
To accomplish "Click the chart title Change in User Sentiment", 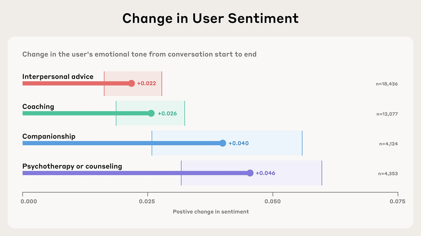I will tap(210, 18).
